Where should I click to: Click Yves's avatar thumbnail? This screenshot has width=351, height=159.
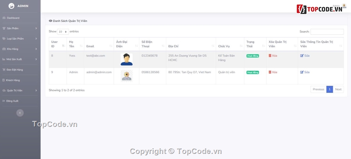coord(126,59)
